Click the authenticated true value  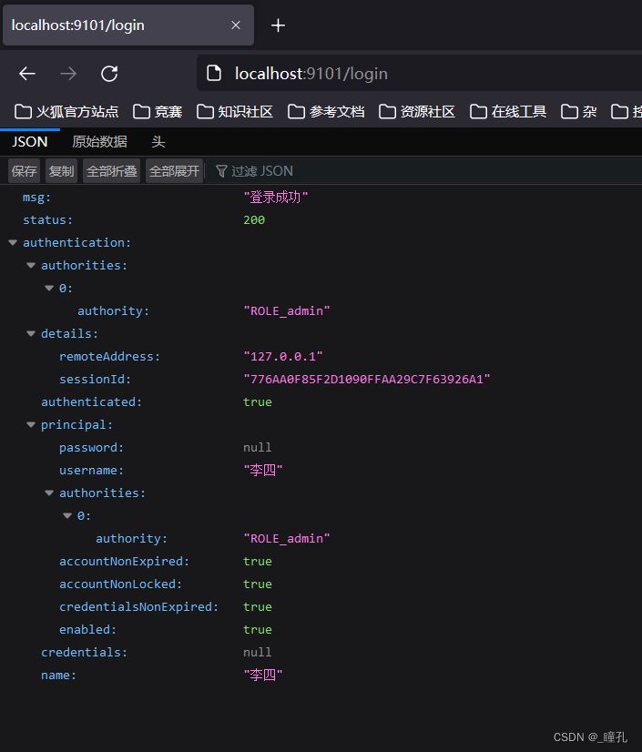257,401
